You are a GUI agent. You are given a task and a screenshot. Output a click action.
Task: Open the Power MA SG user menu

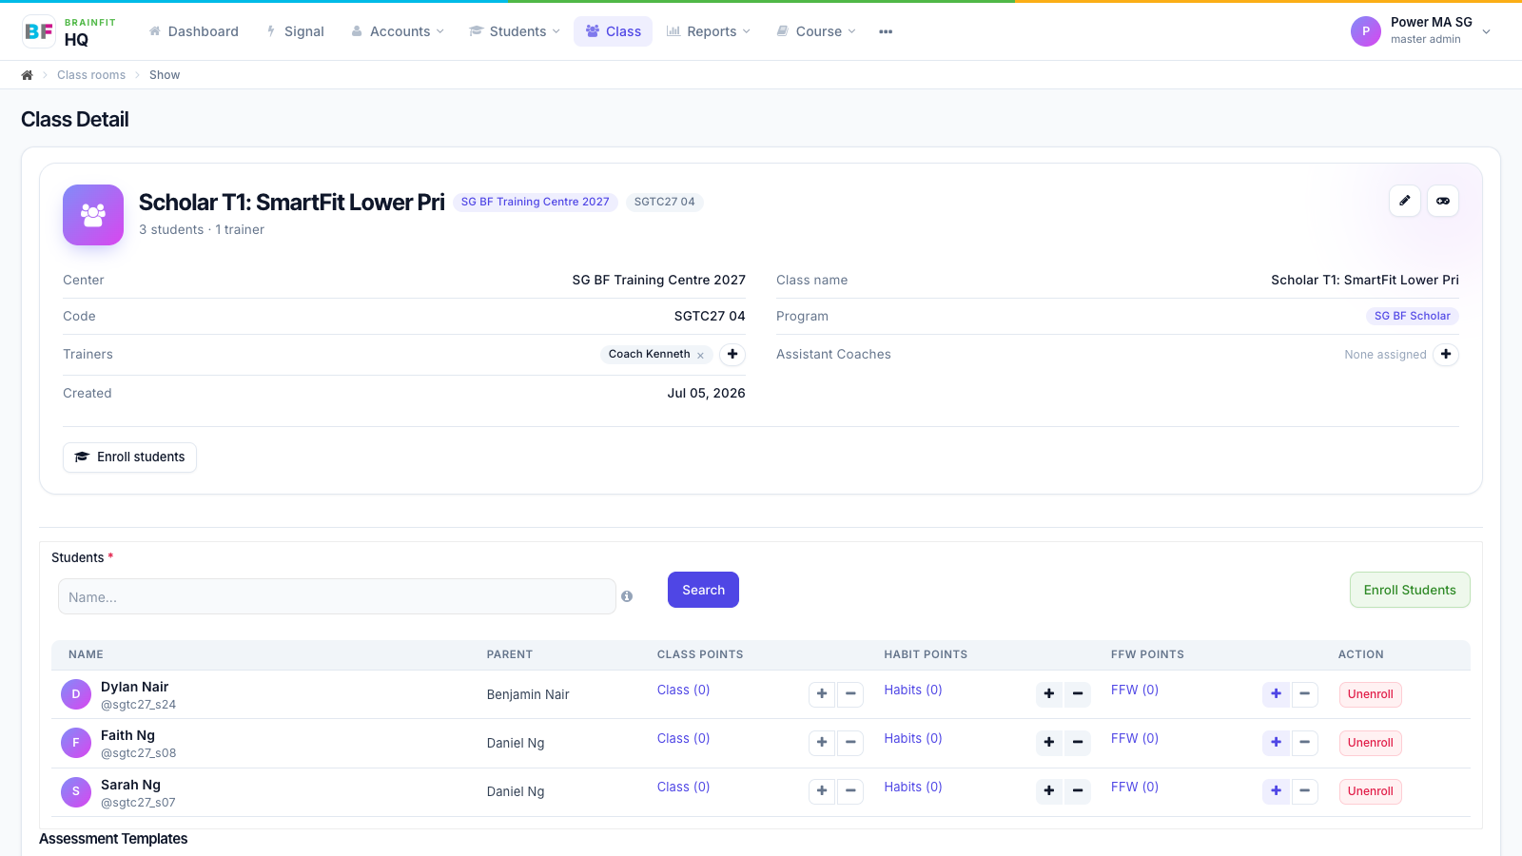coord(1420,31)
